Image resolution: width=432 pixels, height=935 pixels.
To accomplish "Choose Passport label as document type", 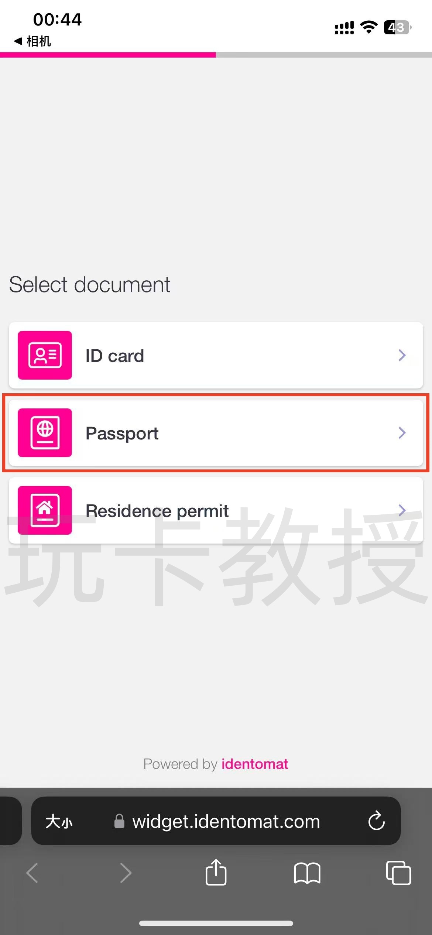I will (122, 434).
